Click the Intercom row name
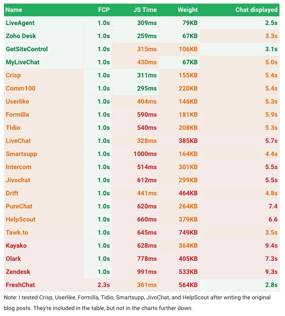The image size is (285, 316). [x=19, y=167]
